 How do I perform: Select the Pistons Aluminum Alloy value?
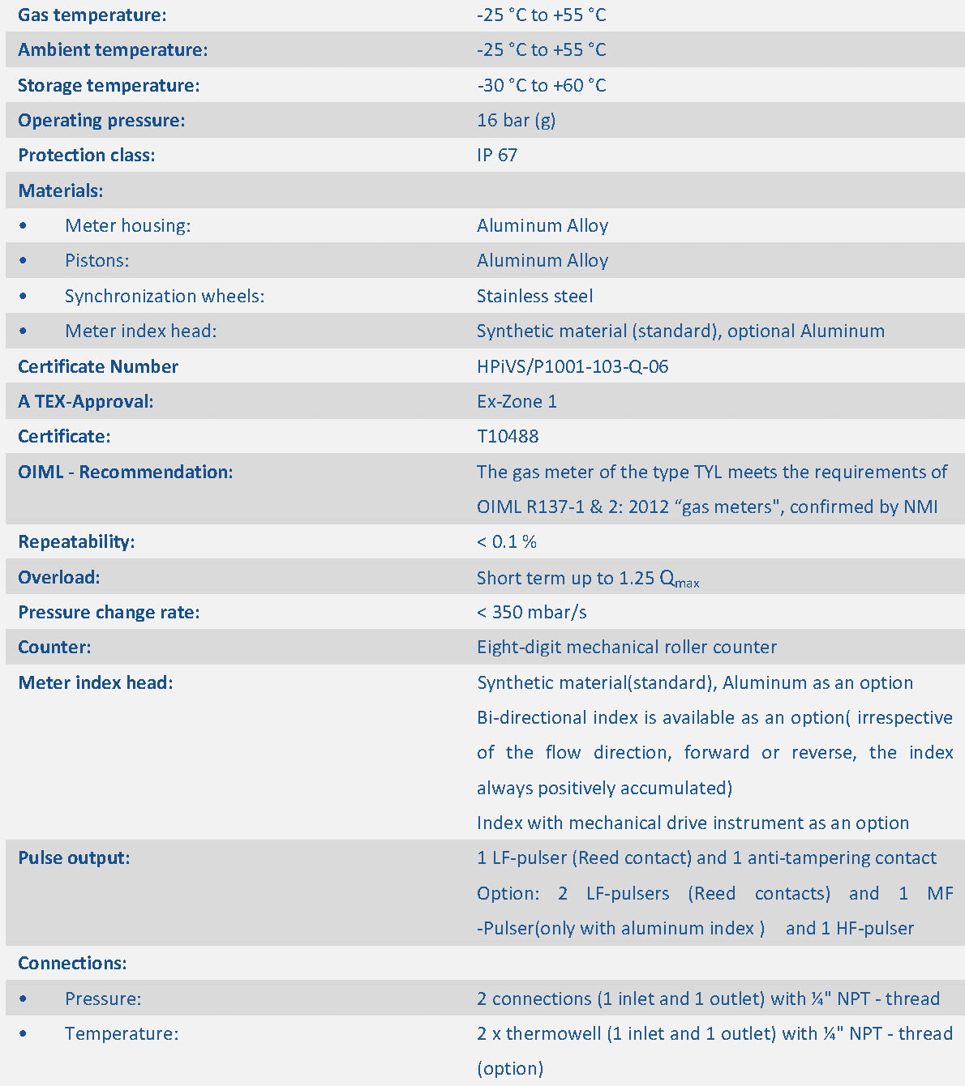(542, 260)
